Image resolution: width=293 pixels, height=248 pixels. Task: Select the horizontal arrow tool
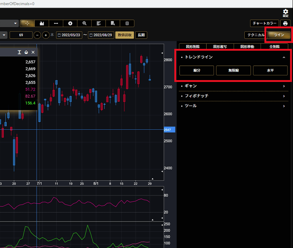tap(56, 24)
